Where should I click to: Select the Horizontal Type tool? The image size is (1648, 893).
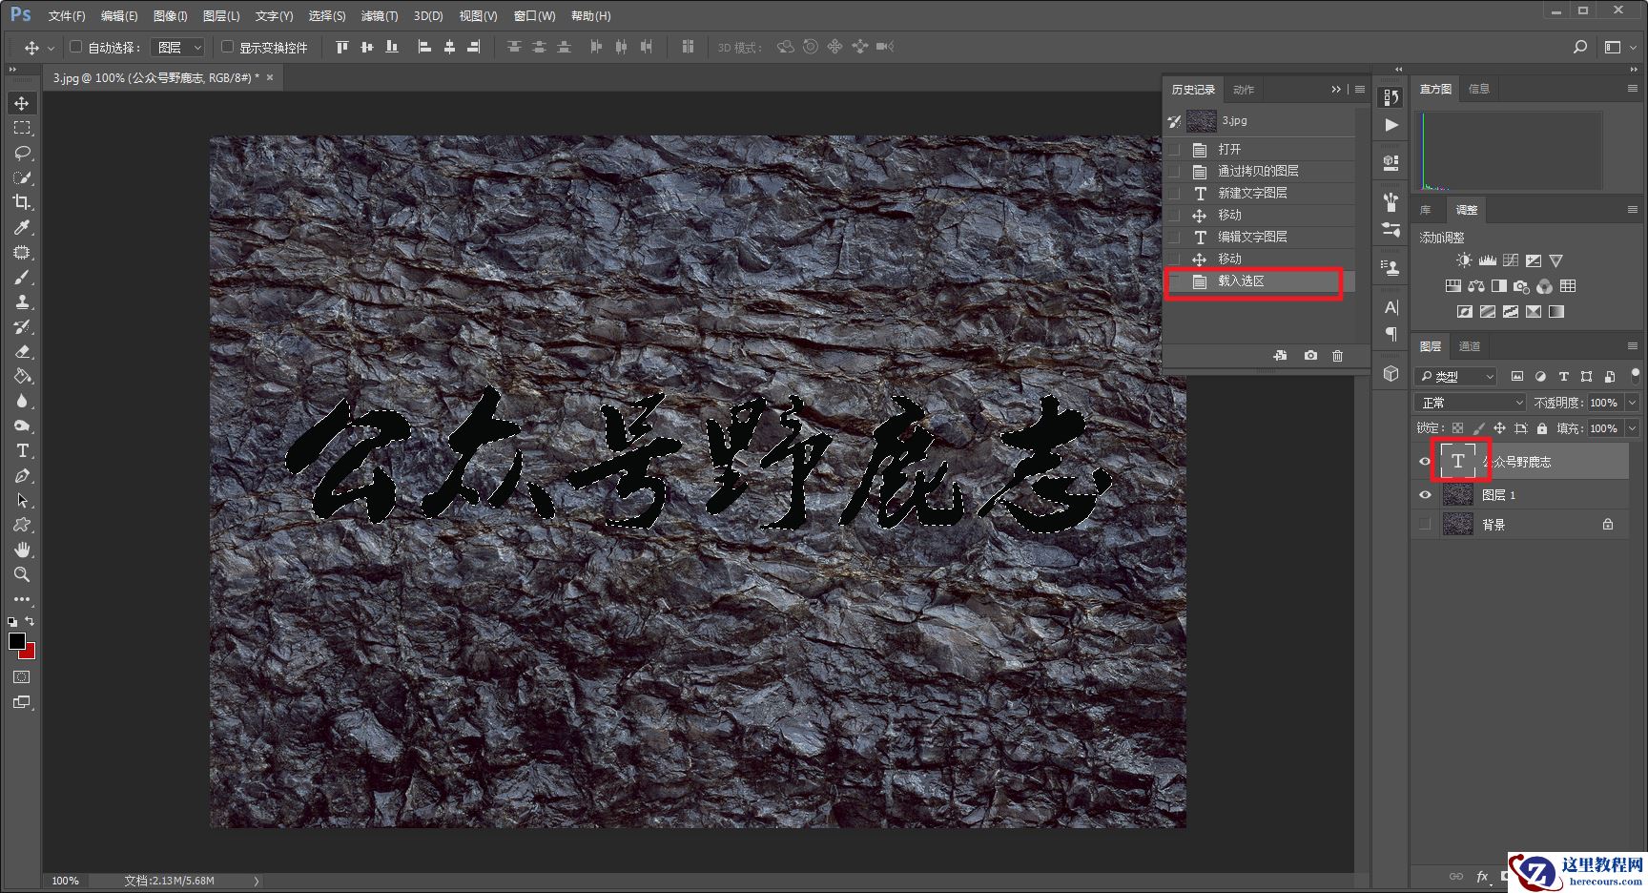pyautogui.click(x=22, y=450)
